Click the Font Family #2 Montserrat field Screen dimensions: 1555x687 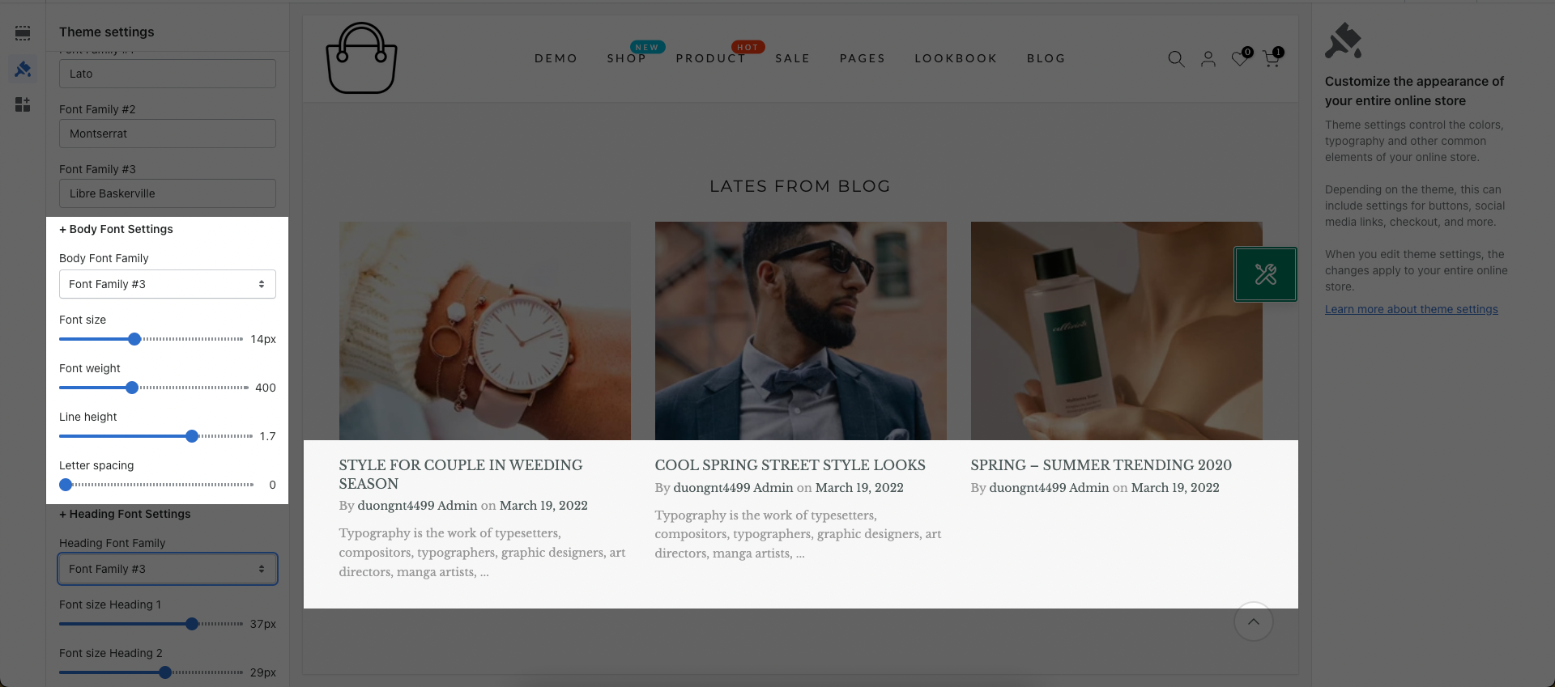[x=168, y=134]
